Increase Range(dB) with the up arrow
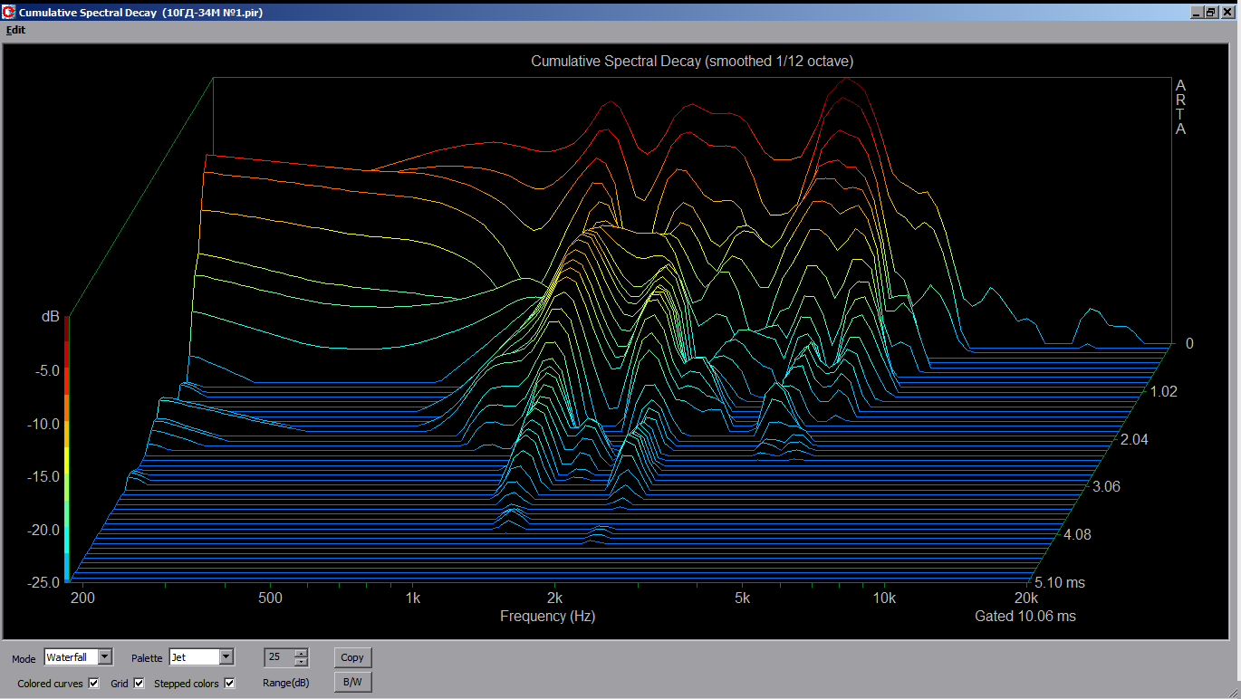Screen dimensions: 1241x699 pyautogui.click(x=302, y=653)
